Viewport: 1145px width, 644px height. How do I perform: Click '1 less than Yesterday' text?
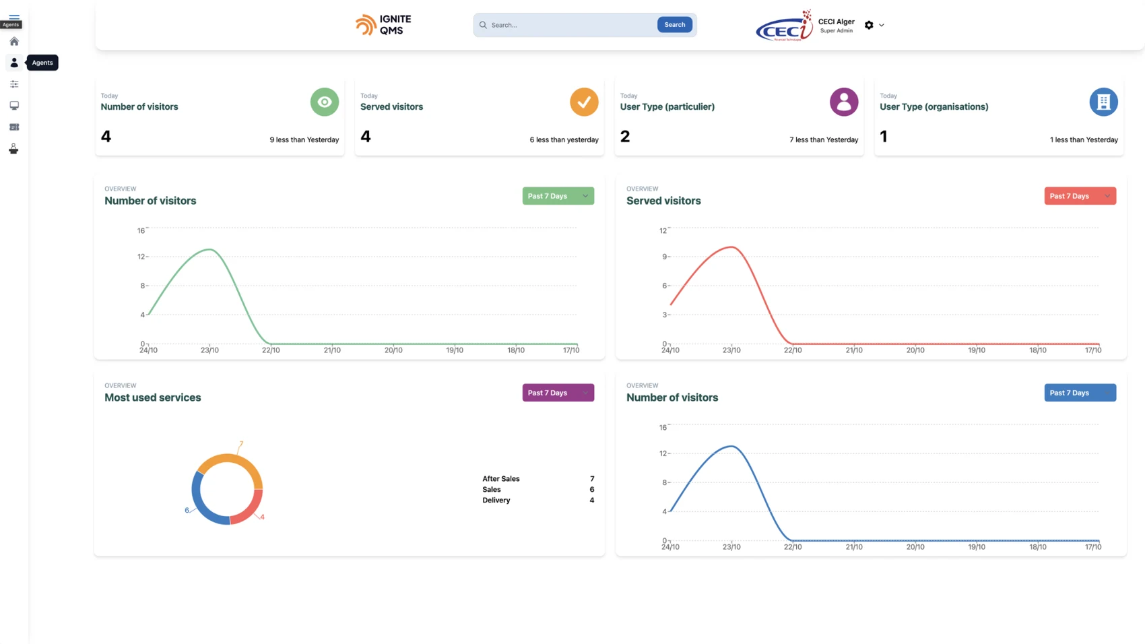pyautogui.click(x=1084, y=140)
